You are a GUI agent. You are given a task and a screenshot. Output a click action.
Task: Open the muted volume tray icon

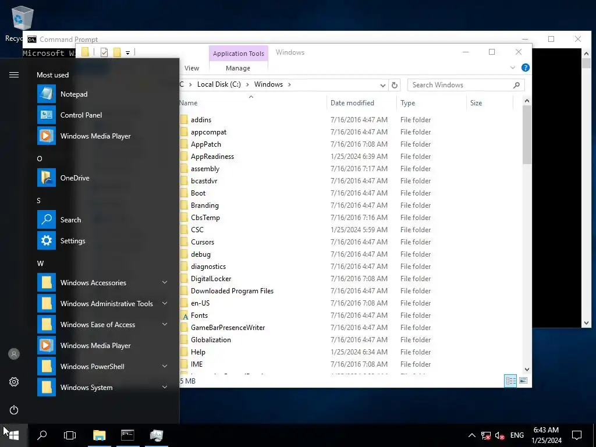point(499,435)
